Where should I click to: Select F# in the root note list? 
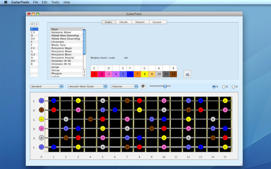(x=34, y=48)
